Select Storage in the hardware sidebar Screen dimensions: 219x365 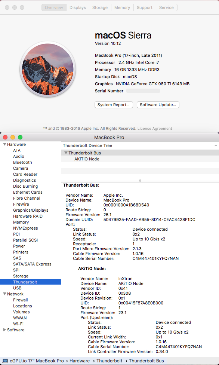click(x=21, y=276)
